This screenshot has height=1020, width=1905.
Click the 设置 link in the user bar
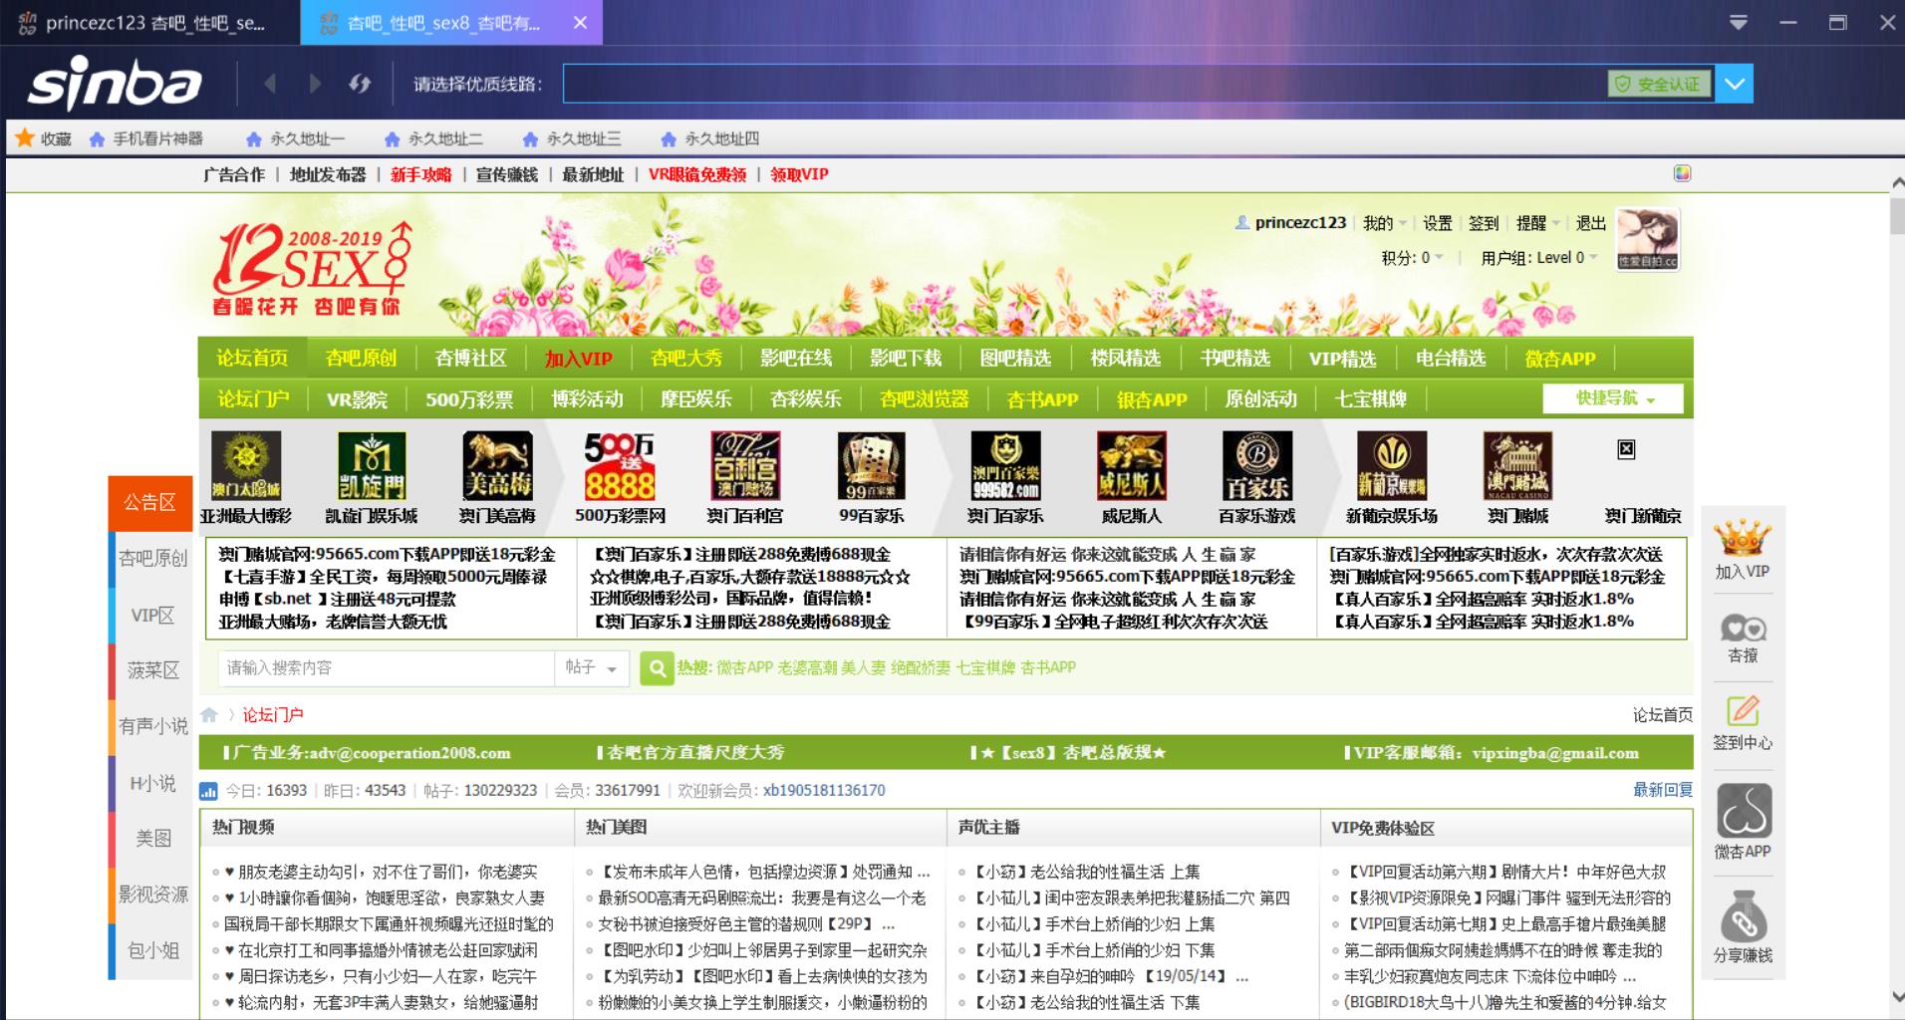1437,223
